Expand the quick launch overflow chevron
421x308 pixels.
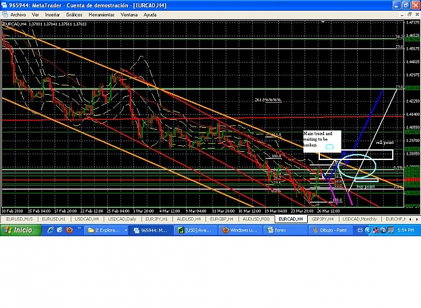point(79,229)
